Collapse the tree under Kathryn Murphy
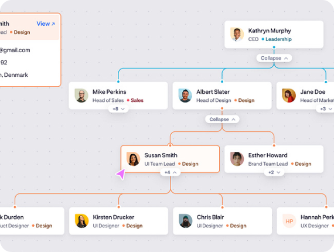 point(274,58)
